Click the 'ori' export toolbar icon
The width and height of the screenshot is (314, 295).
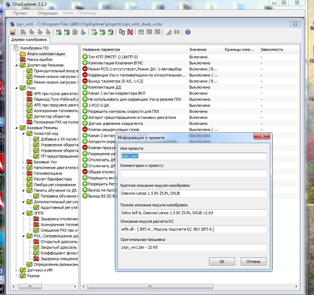(59, 32)
